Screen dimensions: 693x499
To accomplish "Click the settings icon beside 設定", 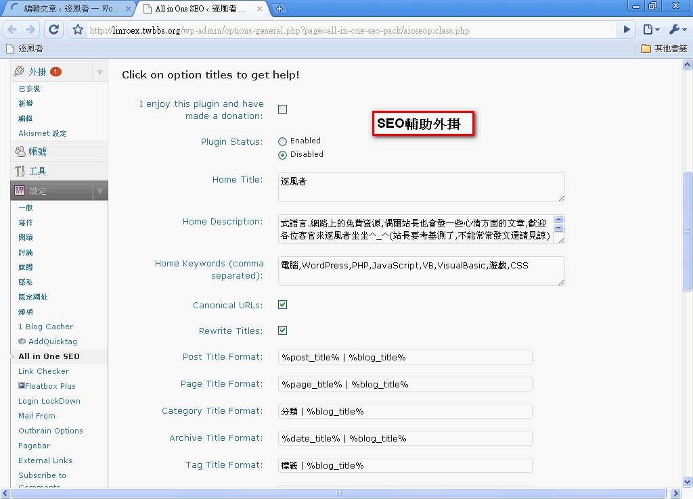I will click(20, 190).
